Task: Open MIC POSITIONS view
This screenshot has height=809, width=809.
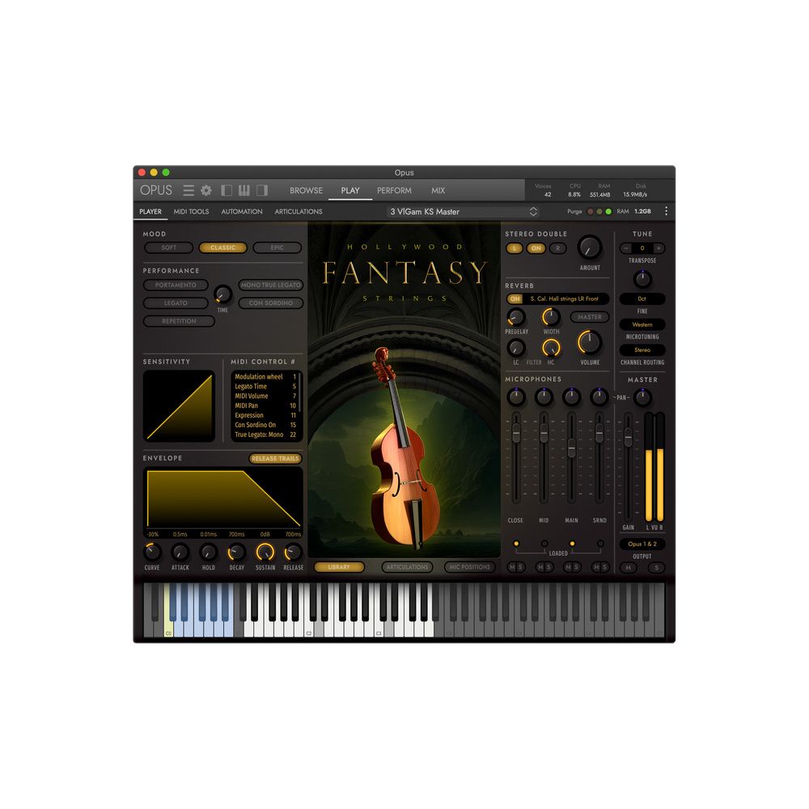Action: click(x=470, y=567)
